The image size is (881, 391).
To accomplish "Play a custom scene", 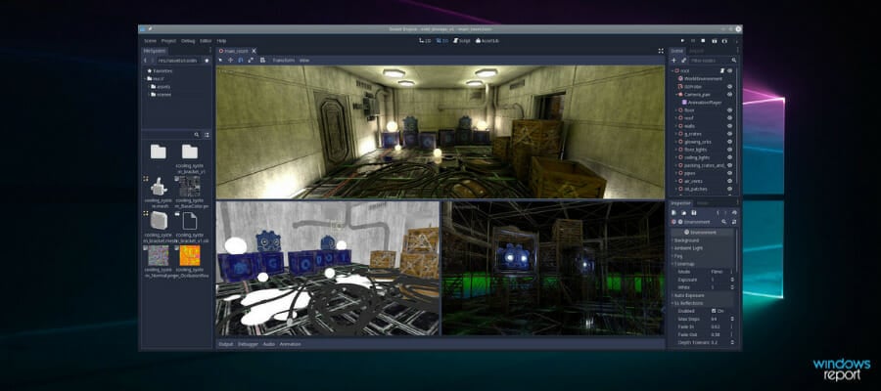I will click(724, 41).
